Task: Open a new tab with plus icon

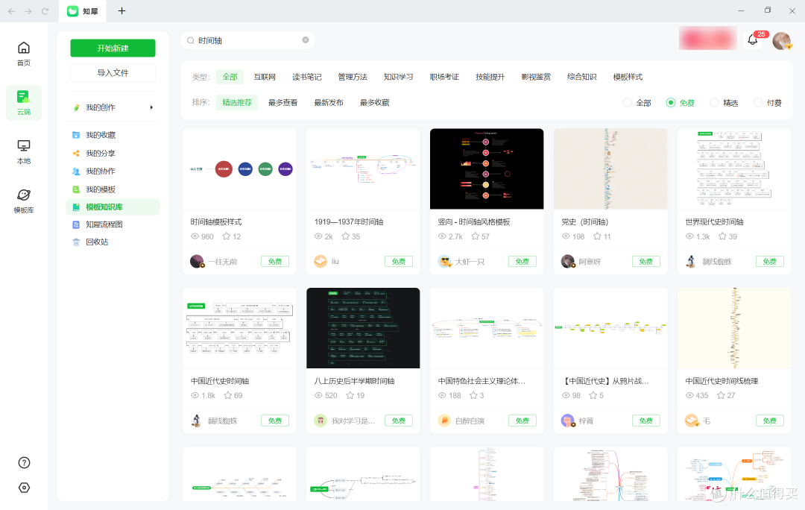Action: click(x=121, y=10)
